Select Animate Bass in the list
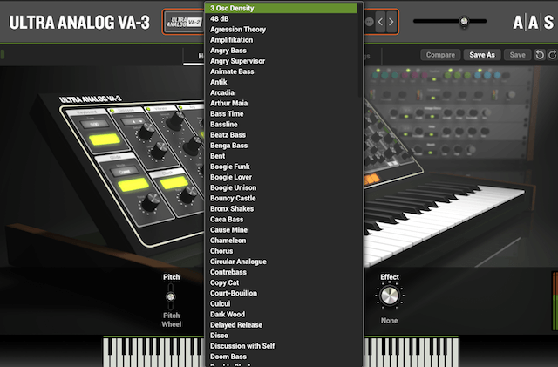The width and height of the screenshot is (558, 367). [281, 71]
